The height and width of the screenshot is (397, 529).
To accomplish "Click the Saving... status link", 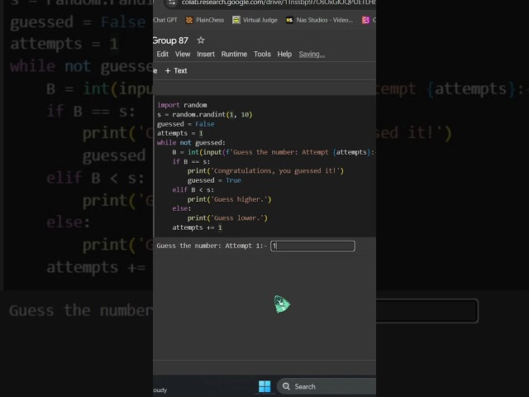I will [x=312, y=54].
